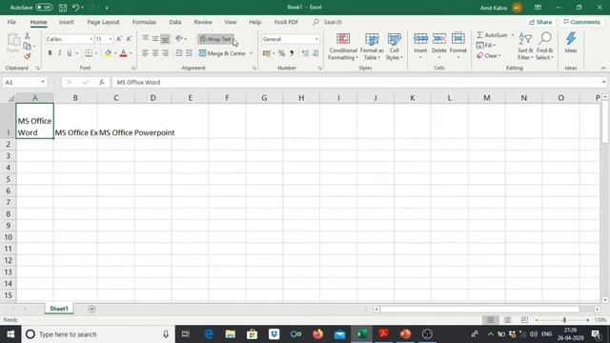610x343 pixels.
Task: Activate the Format Painter
Action: [28, 56]
